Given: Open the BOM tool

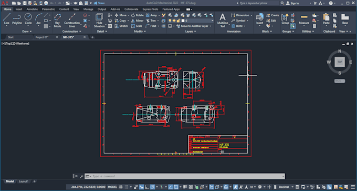Looking at the screenshot, I should 237,26.
